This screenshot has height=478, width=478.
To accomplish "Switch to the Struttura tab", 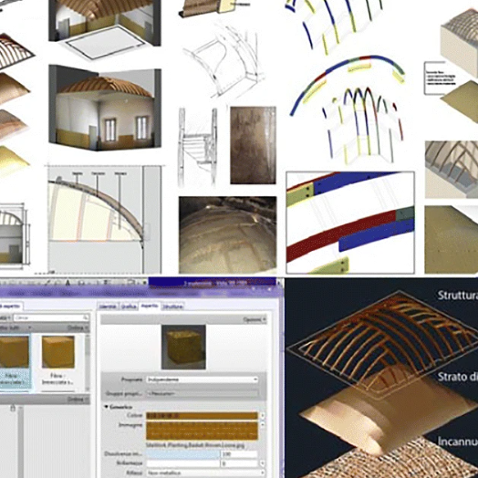I will coord(172,307).
